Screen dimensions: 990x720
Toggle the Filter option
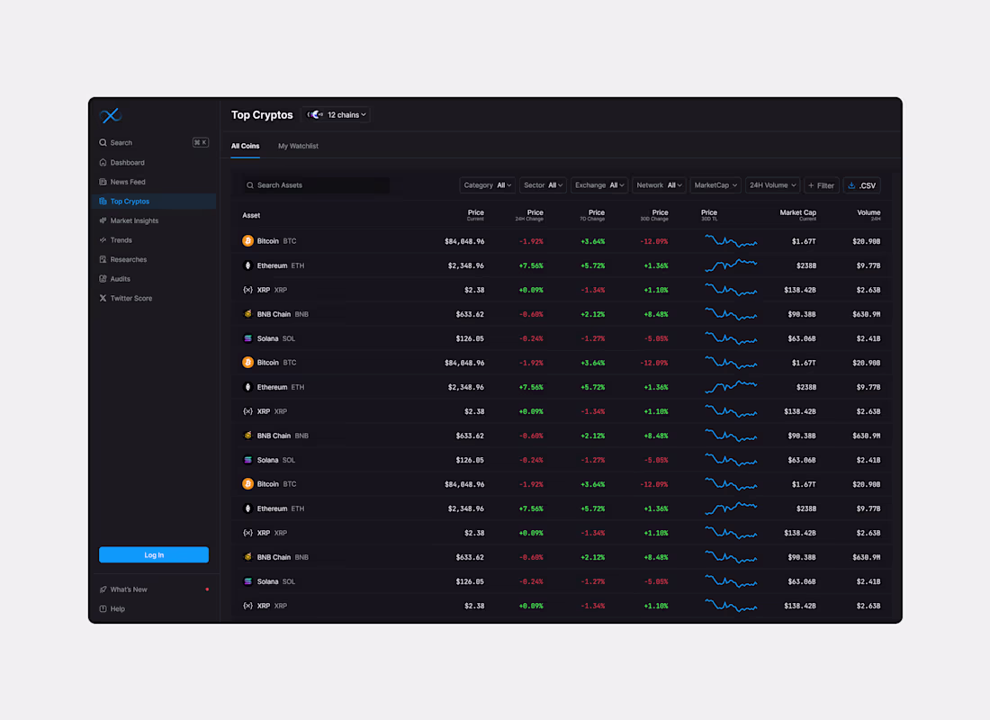[821, 184]
